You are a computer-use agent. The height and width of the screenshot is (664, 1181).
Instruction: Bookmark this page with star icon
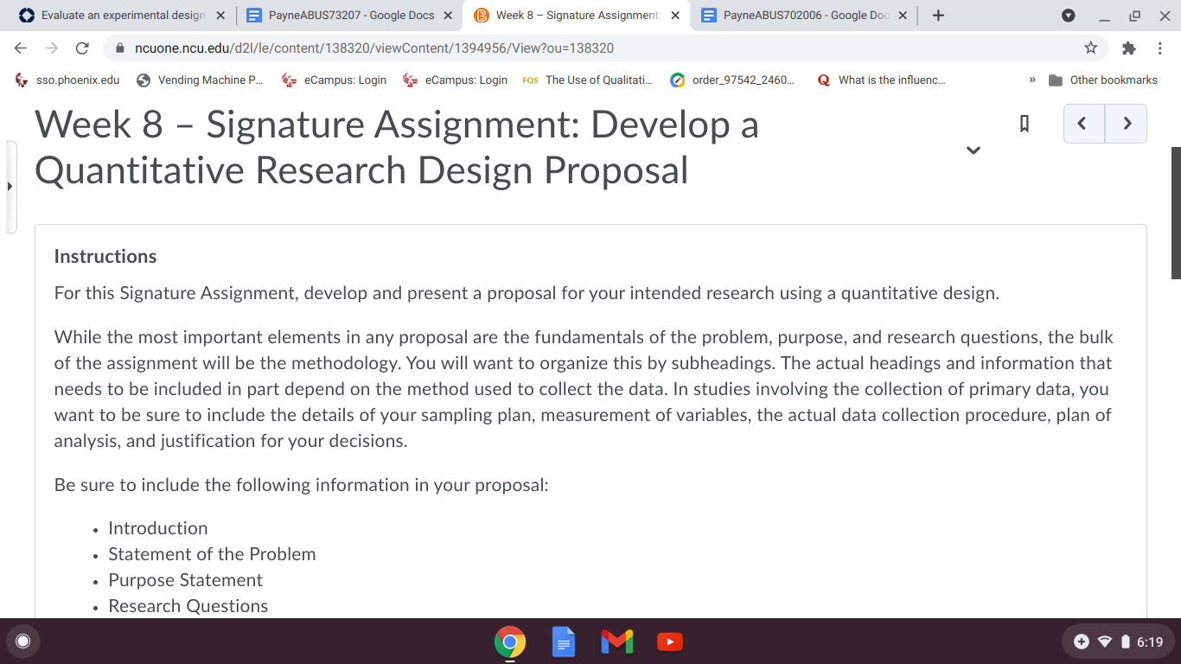tap(1090, 48)
